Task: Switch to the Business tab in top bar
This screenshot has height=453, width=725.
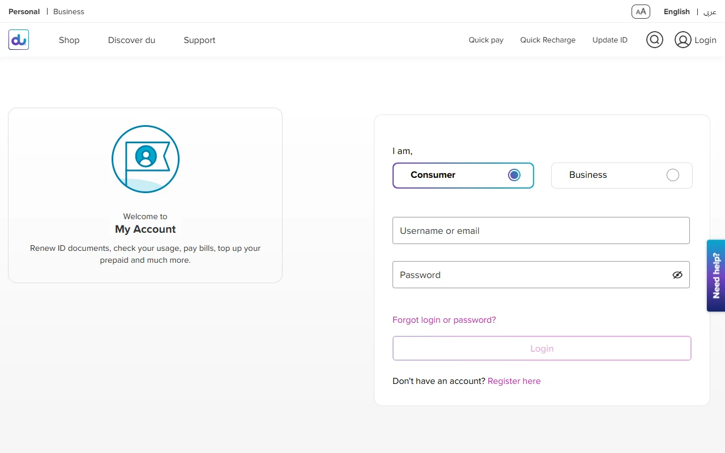Action: tap(69, 11)
